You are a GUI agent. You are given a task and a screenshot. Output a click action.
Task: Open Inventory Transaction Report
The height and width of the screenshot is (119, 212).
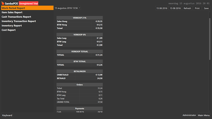(19, 21)
